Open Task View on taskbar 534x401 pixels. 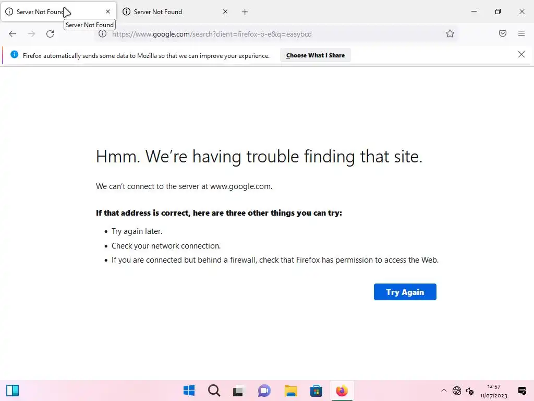click(x=239, y=391)
